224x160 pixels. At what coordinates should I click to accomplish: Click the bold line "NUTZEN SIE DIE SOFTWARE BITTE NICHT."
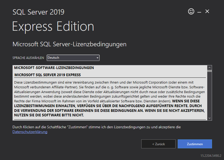49,115
